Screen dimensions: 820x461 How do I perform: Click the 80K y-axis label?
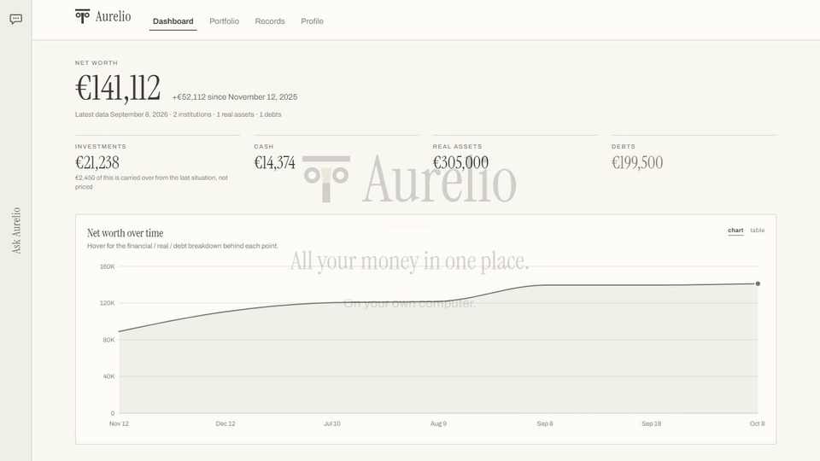(108, 340)
